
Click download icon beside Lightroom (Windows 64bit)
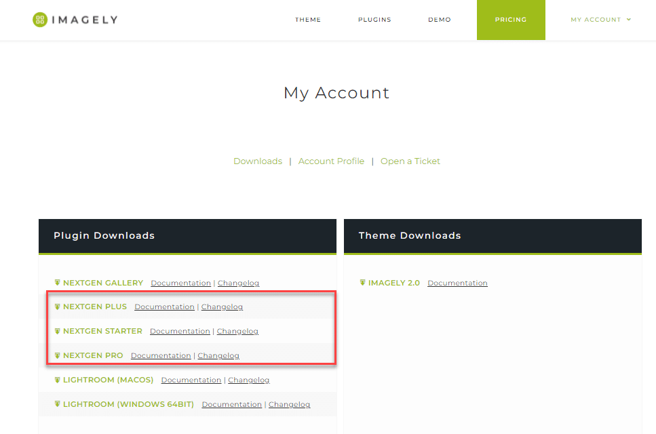(57, 404)
